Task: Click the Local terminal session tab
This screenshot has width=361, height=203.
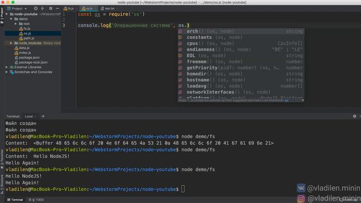Action: pos(29,117)
